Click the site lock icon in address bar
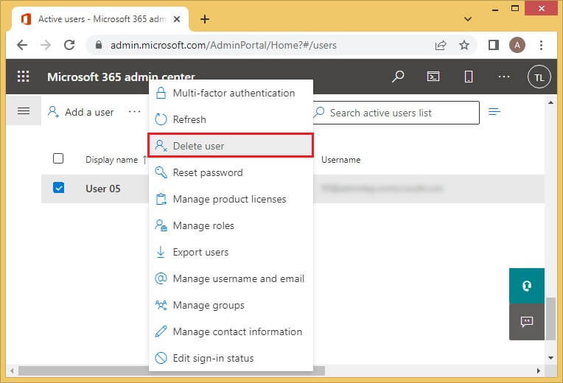 point(99,45)
